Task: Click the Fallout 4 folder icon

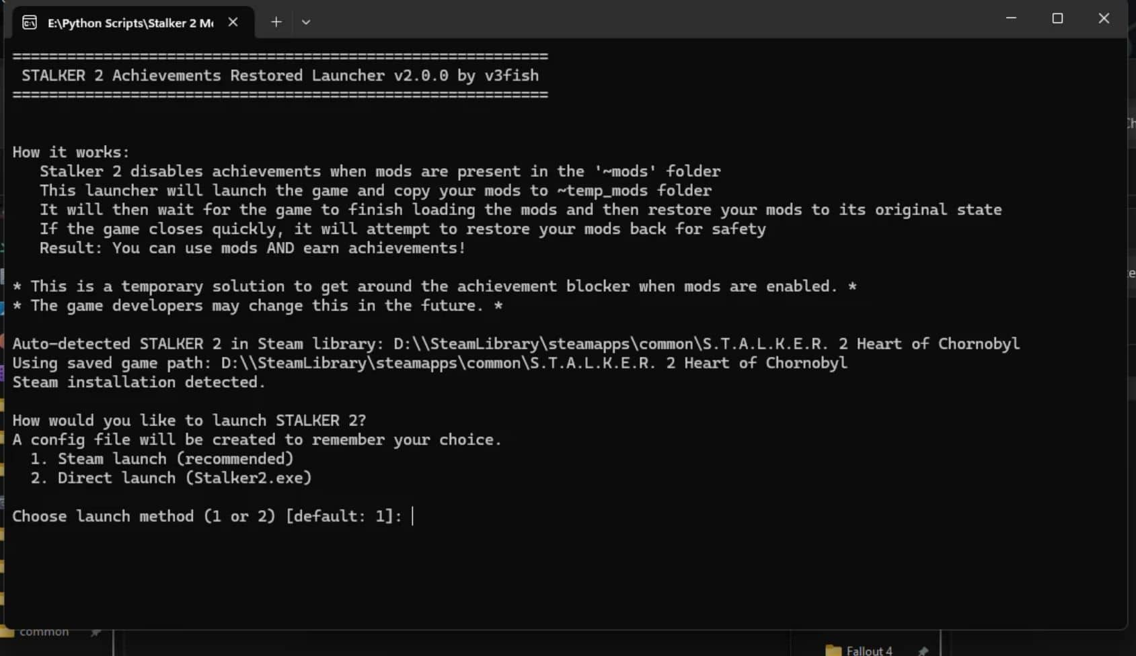Action: pos(833,650)
